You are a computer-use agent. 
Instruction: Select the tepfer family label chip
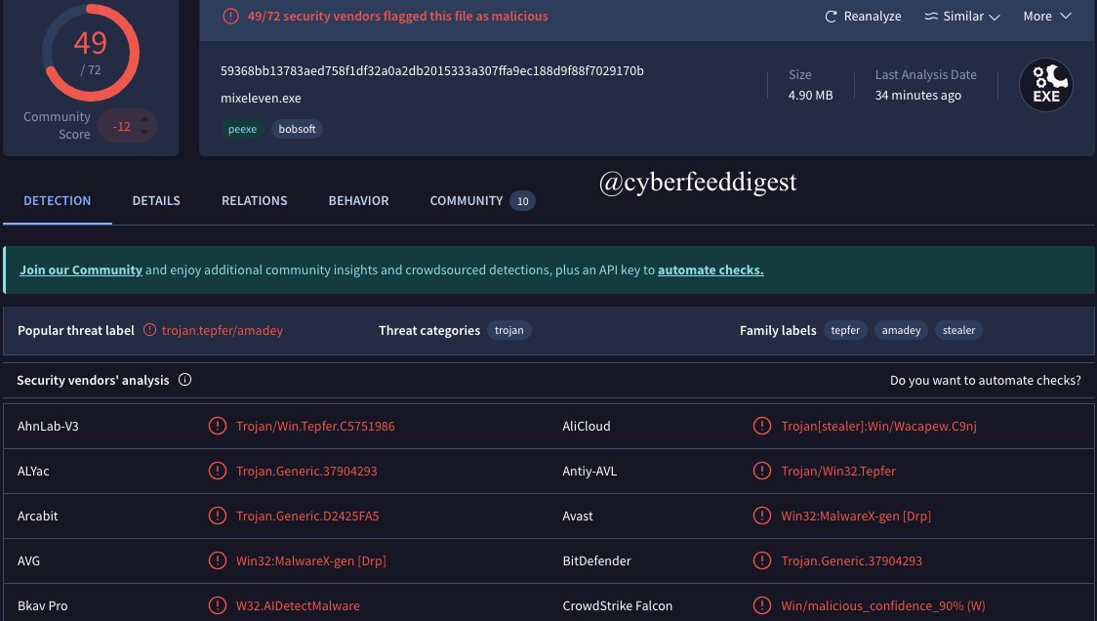tap(845, 330)
